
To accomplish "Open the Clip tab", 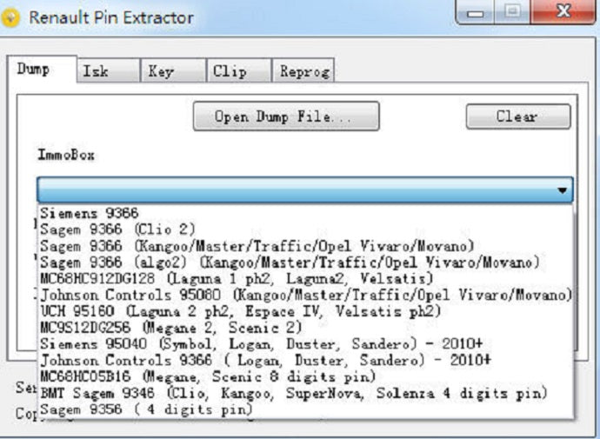I will 230,71.
